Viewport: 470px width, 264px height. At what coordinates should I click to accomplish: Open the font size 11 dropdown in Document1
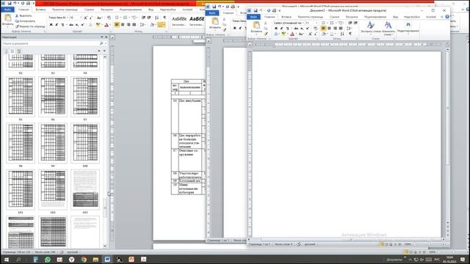[317, 23]
